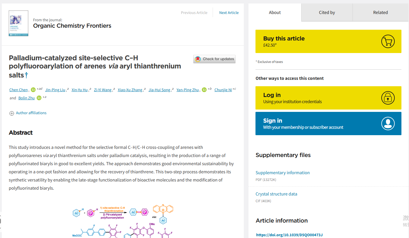Click the dagger footnote link after salts
The width and height of the screenshot is (409, 238).
point(26,75)
